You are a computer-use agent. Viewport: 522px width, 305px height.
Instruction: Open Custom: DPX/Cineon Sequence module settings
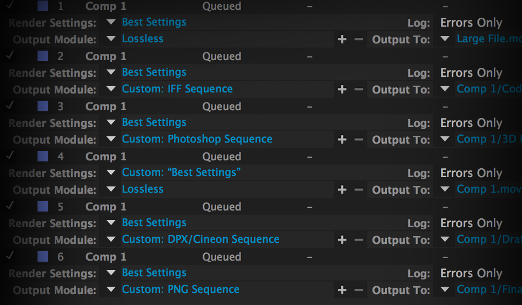pos(200,239)
